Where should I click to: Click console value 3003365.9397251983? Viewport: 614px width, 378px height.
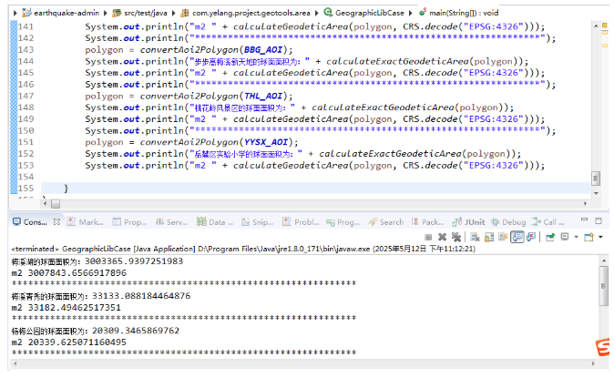(134, 261)
